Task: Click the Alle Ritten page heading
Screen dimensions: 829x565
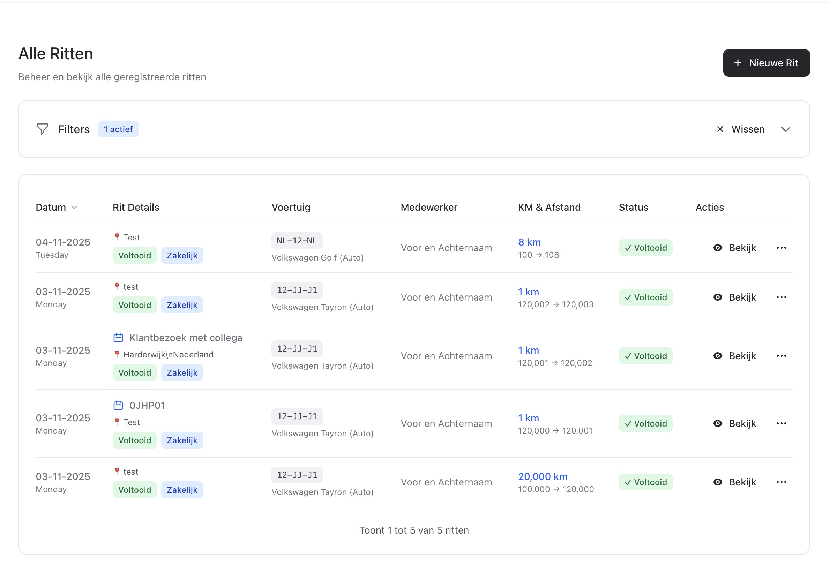Action: pyautogui.click(x=55, y=54)
